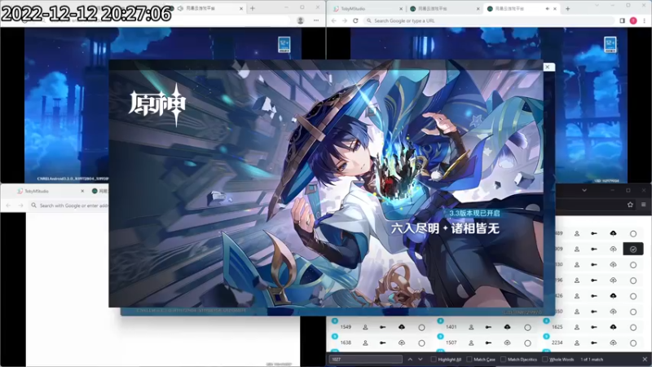Open the Edge settings and more menu

(x=316, y=20)
